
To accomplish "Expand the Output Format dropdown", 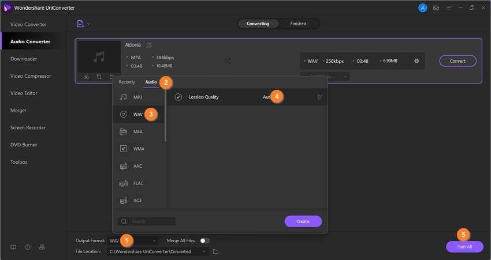I will click(x=154, y=240).
